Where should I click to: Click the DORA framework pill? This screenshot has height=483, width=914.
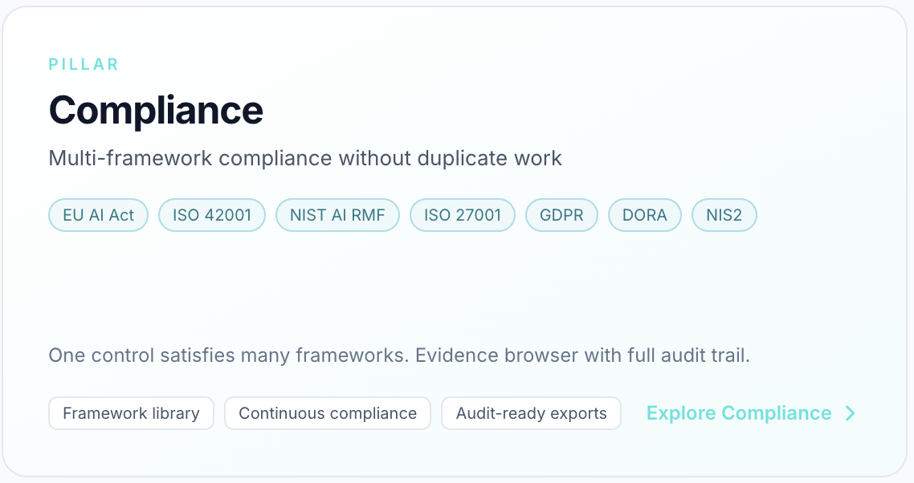[x=645, y=215]
